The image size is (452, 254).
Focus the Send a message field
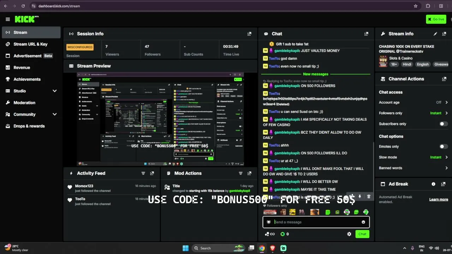click(316, 222)
